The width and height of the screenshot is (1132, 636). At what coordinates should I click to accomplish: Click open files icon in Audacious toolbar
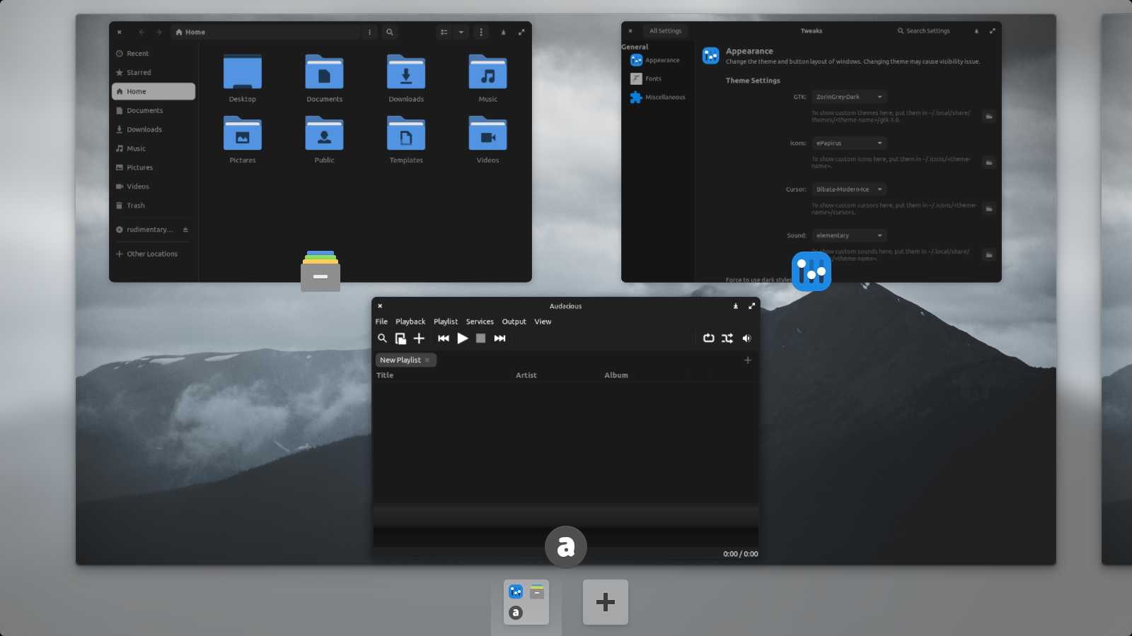click(x=400, y=338)
